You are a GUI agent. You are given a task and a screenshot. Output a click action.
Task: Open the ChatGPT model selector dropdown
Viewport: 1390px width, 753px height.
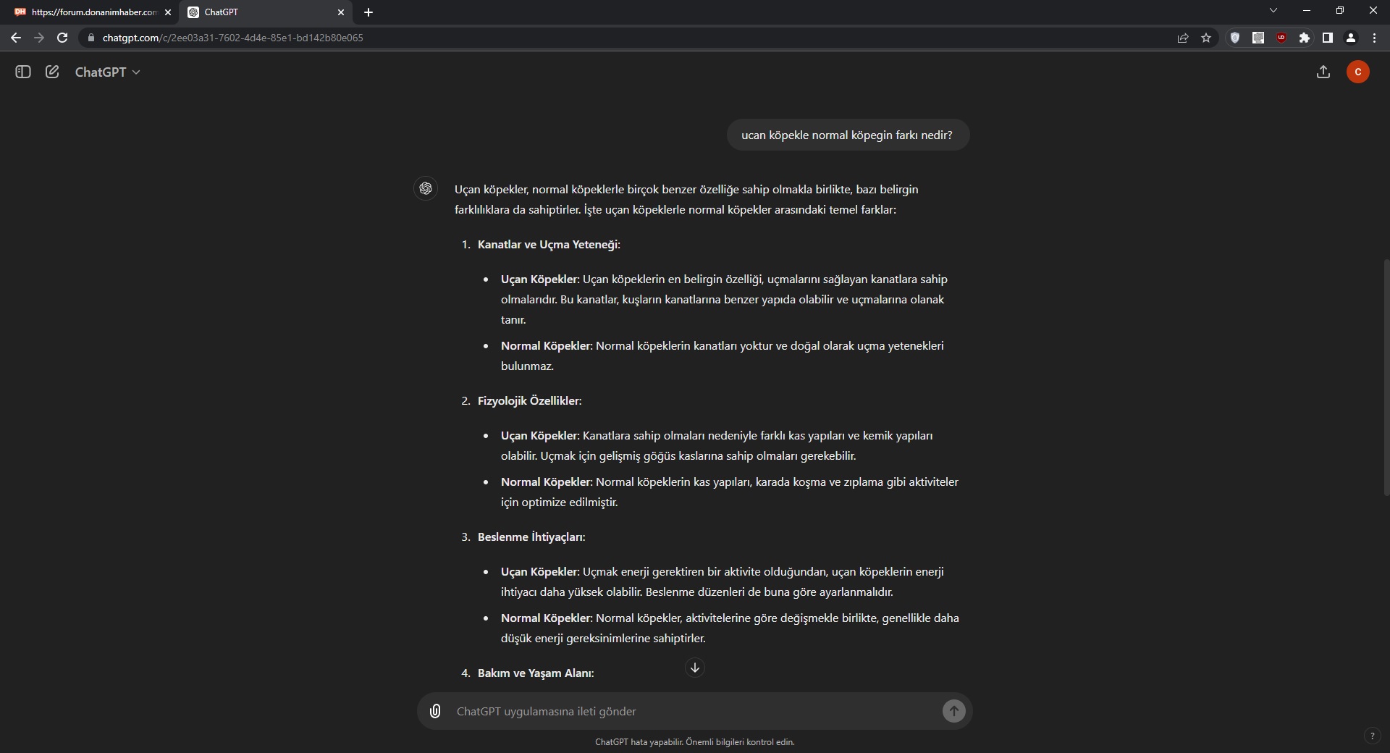click(x=107, y=72)
